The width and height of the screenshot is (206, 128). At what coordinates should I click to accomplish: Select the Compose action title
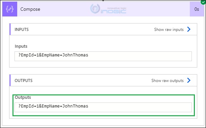point(30,9)
